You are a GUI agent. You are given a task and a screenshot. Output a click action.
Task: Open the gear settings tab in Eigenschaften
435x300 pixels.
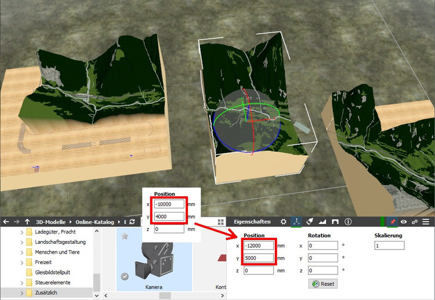[x=283, y=222]
